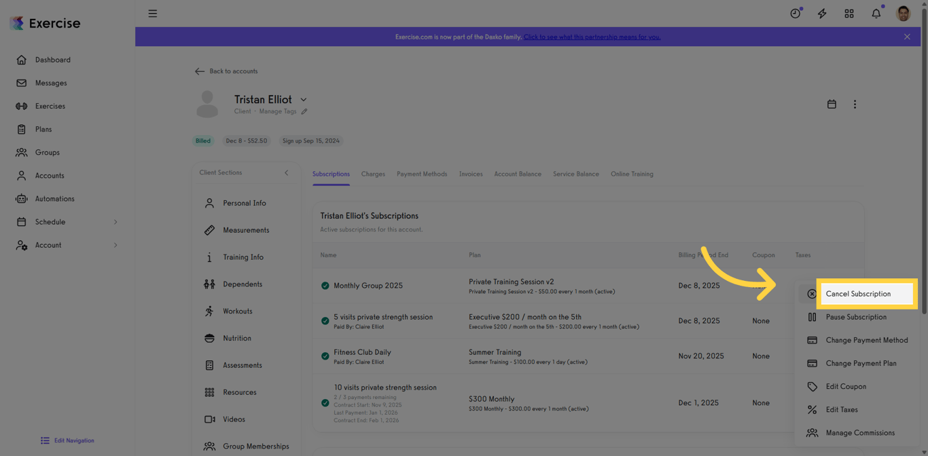928x456 pixels.
Task: Open the hamburger menu icon
Action: pyautogui.click(x=153, y=14)
